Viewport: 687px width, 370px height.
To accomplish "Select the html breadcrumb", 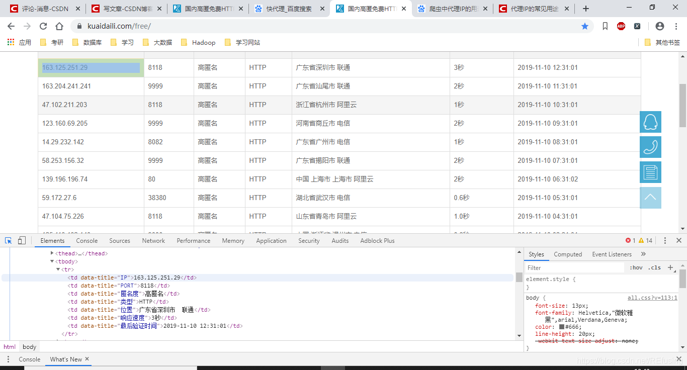I will (x=10, y=347).
